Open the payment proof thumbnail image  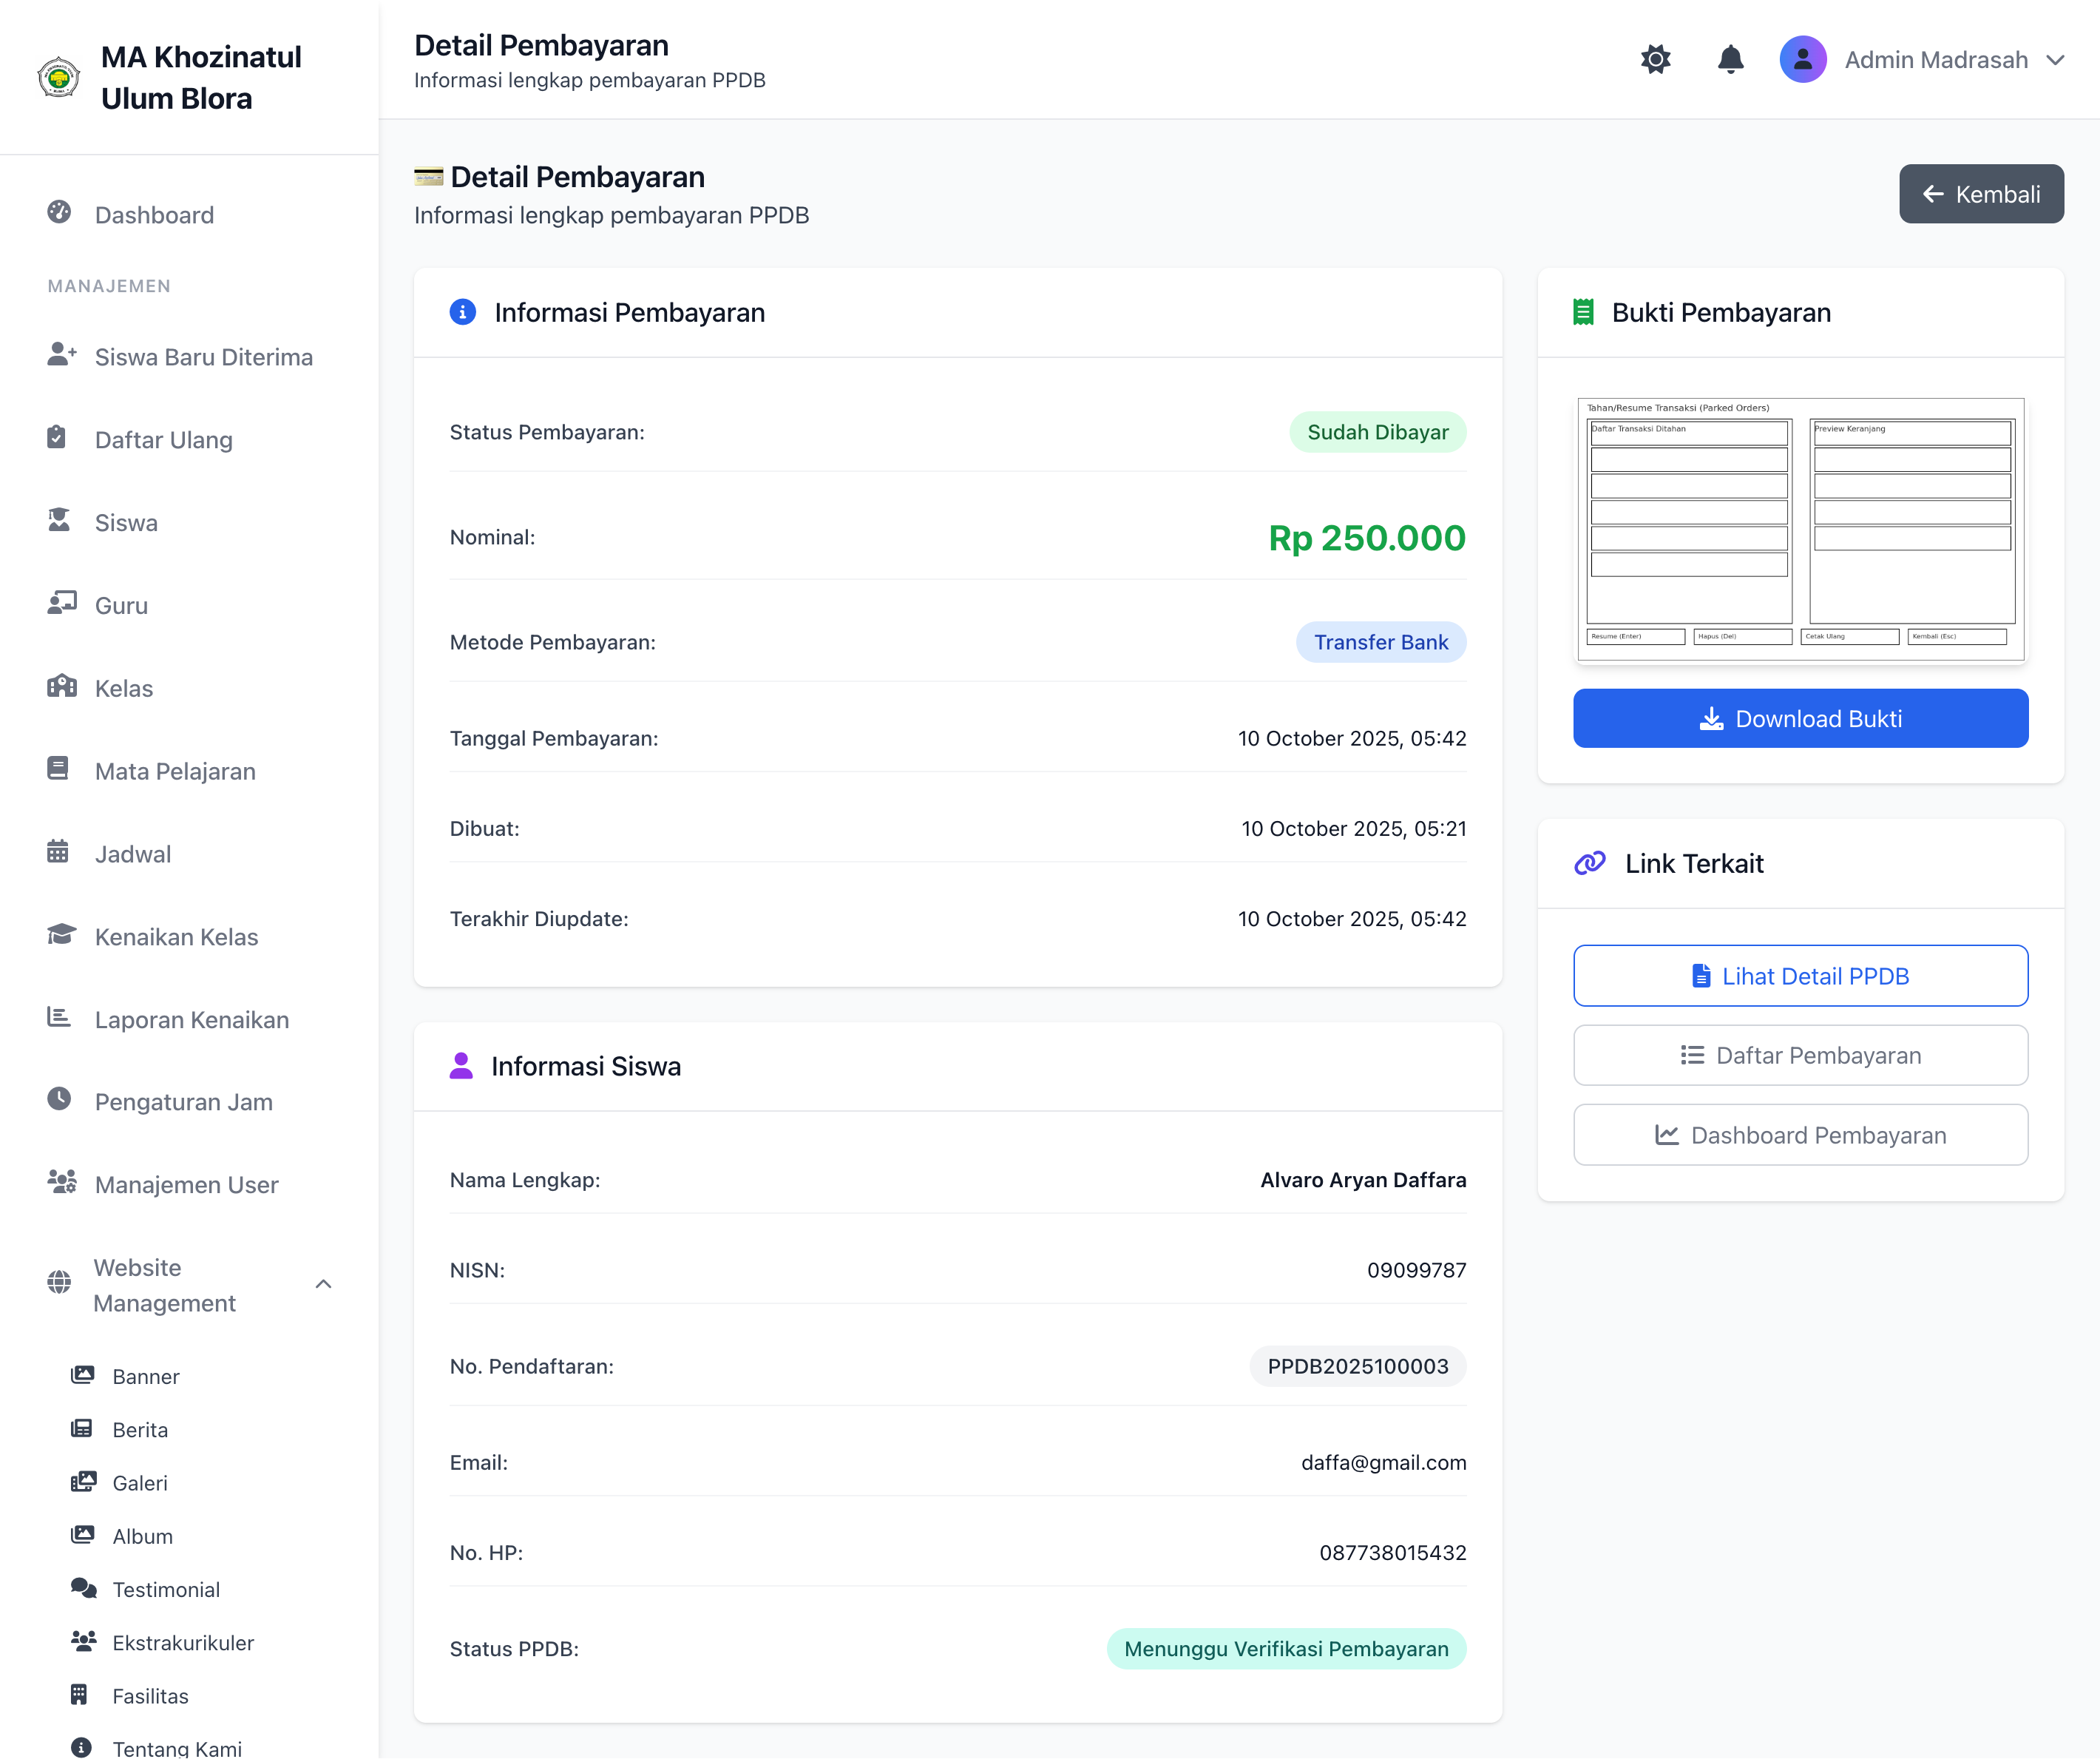point(1800,530)
